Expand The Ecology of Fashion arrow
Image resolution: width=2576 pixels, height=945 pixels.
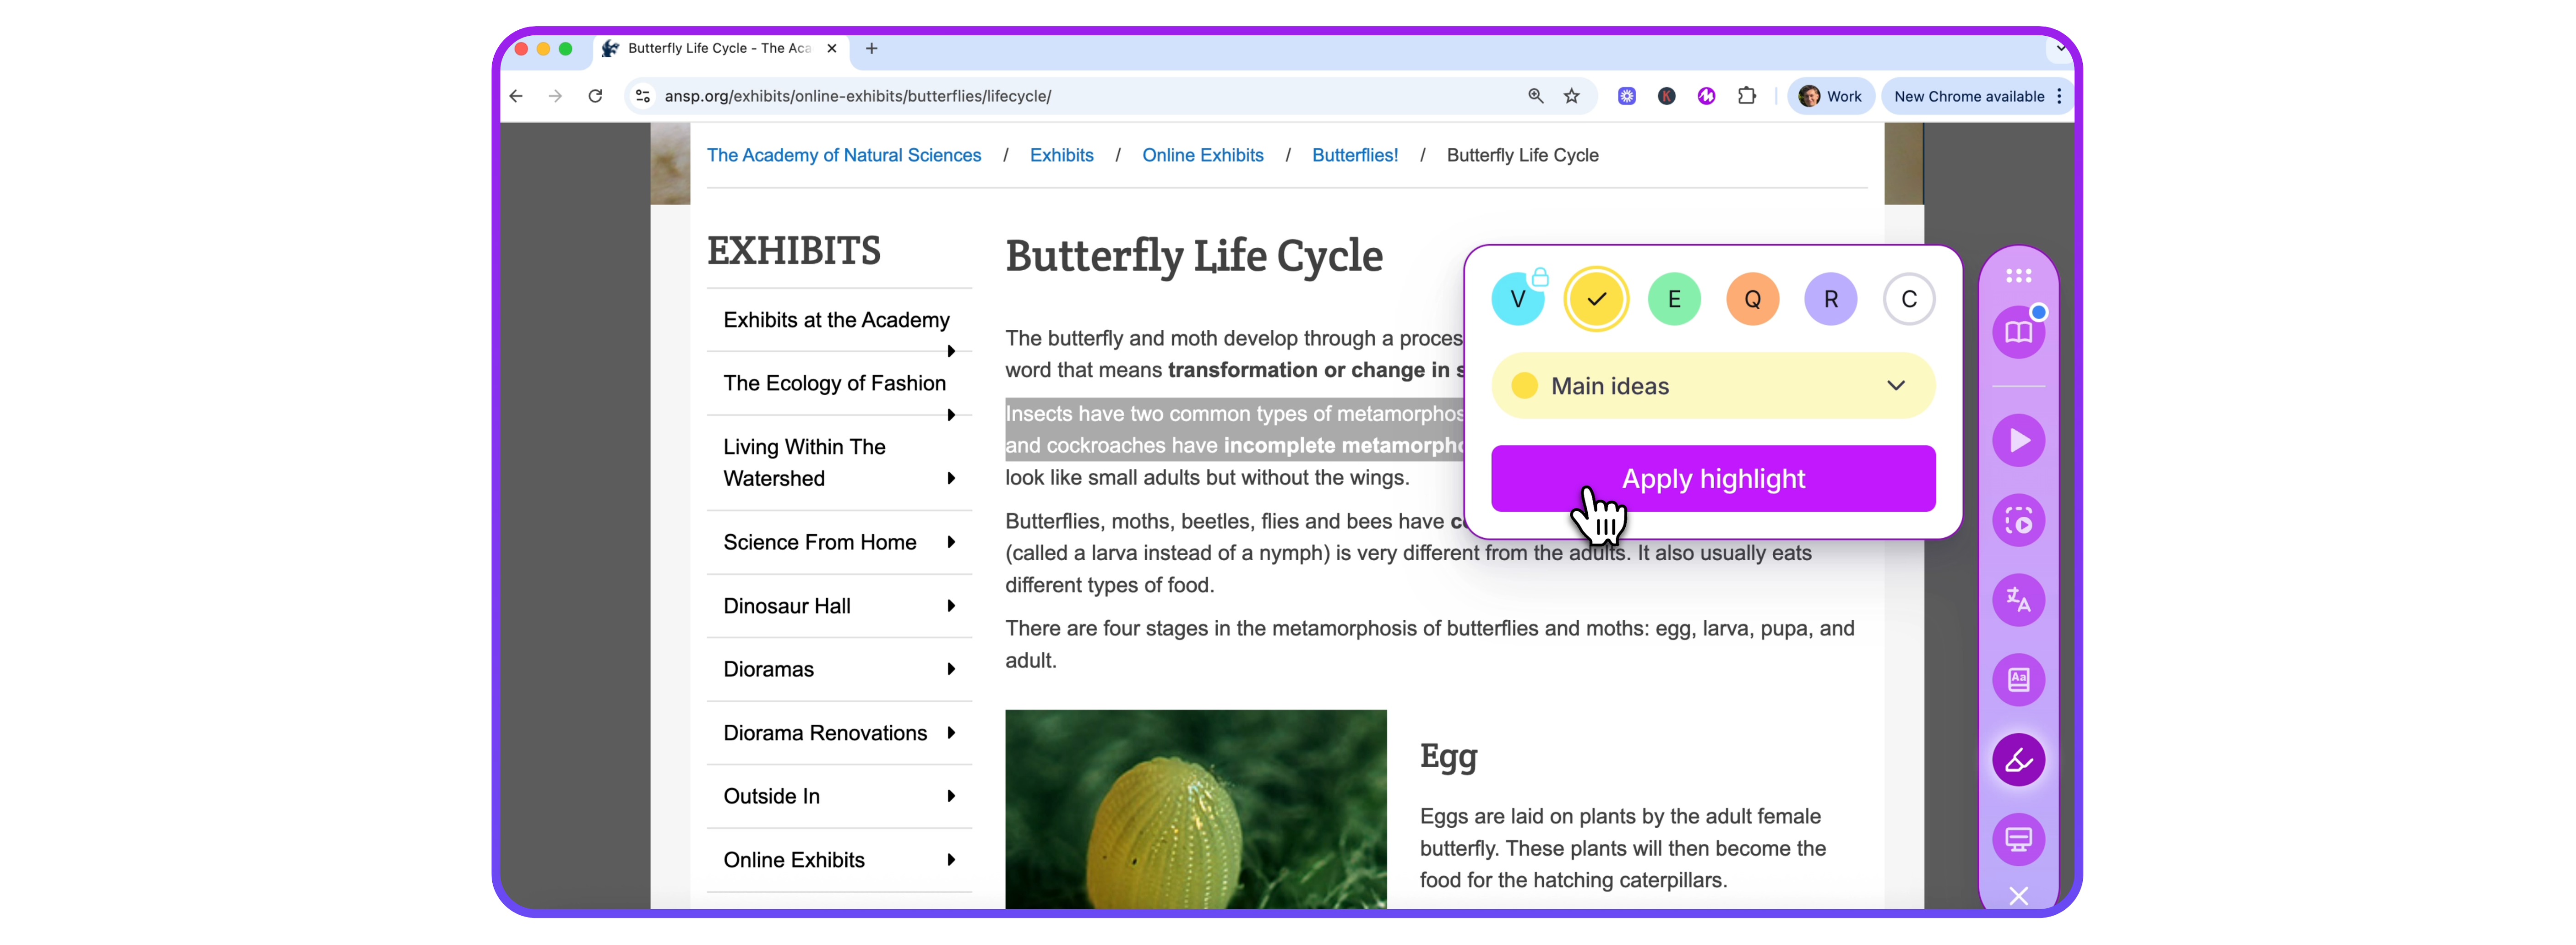[x=951, y=415]
